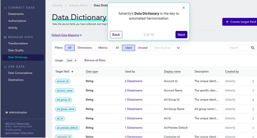Open the three-dot menu for ad_id row
The height and width of the screenshot is (138, 257).
[x=253, y=119]
